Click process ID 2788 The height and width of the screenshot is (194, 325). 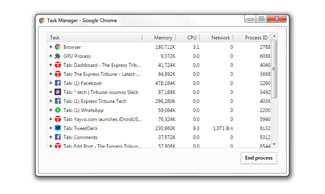coord(265,47)
